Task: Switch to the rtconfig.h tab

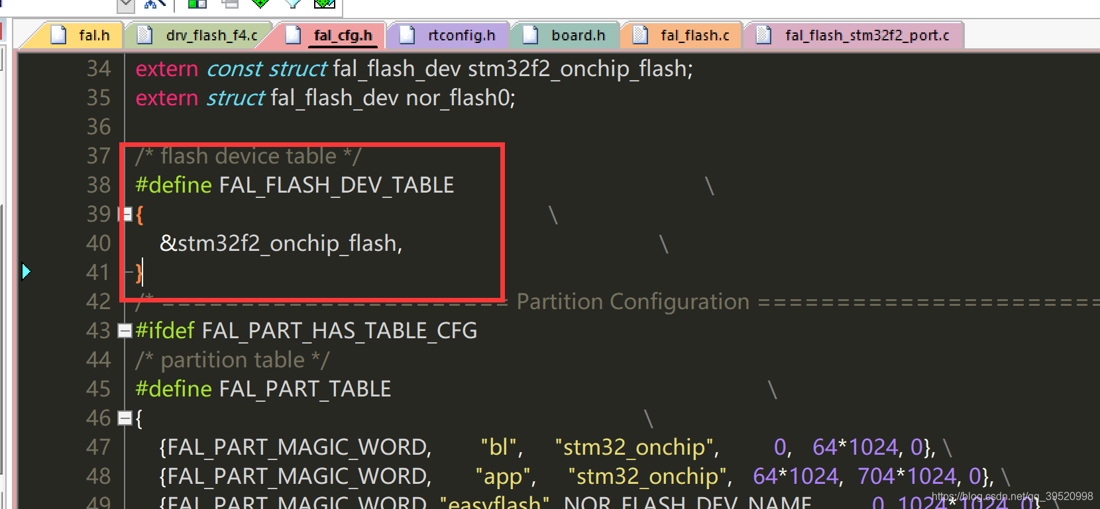Action: 449,35
